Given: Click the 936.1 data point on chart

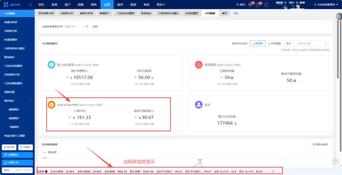Looking at the screenshot, I should (x=200, y=162).
